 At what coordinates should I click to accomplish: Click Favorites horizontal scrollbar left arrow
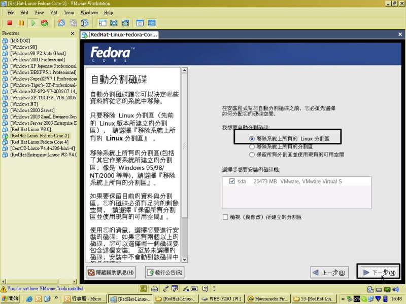coord(3,282)
